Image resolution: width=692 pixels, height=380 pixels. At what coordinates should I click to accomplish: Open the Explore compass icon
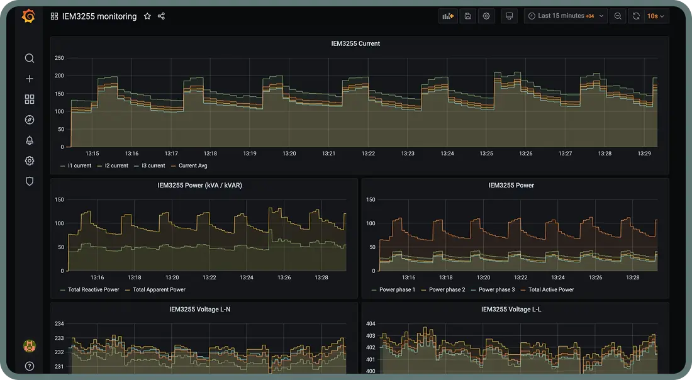coord(29,120)
